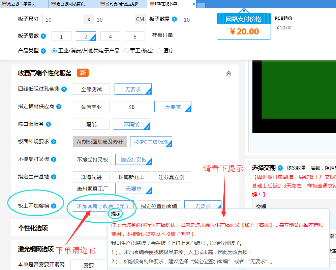Click help icon beside 隔白纸服务
Image resolution: width=336 pixels, height=270 pixels.
[x=48, y=124]
